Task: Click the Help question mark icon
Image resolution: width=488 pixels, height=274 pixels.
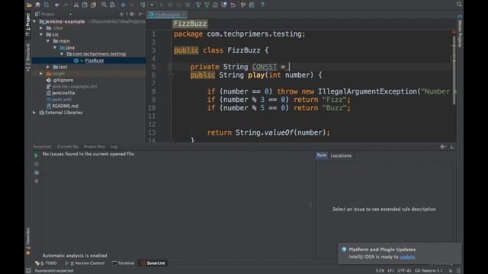Action: click(262, 5)
